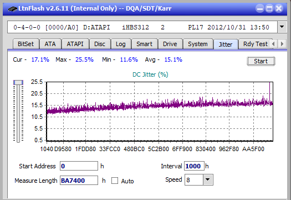Click the Cur value 17.1%

click(x=40, y=59)
